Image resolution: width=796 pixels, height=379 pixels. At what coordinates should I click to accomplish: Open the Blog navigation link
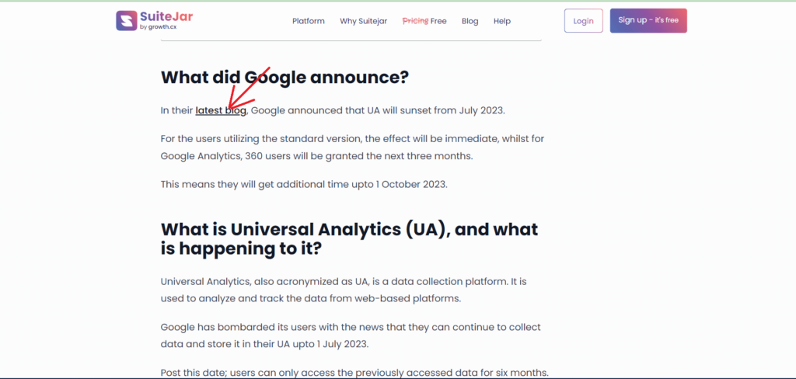coord(470,21)
